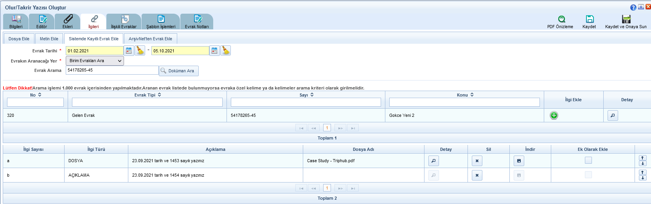Click the green add İlgi Ekle icon
Screen dimensions: 651x204
(554, 115)
